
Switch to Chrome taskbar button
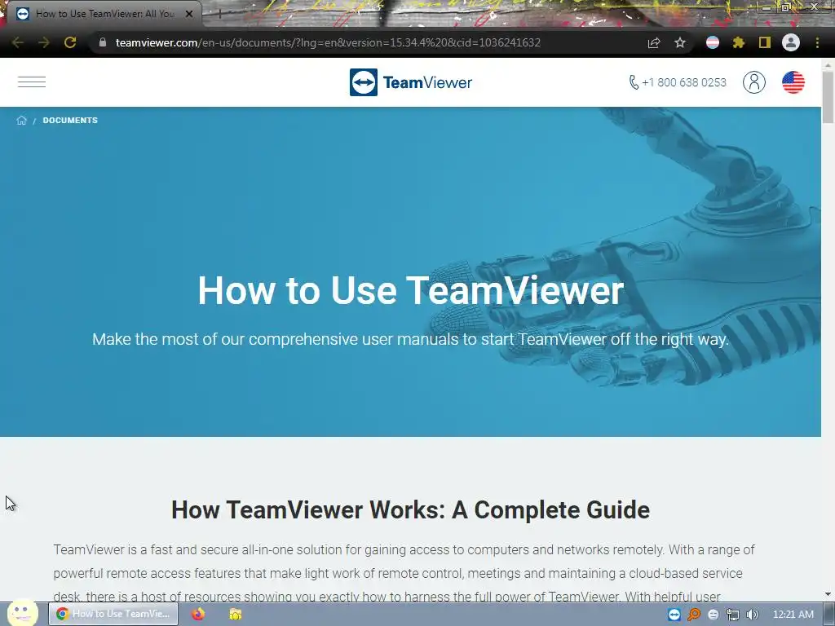[113, 614]
